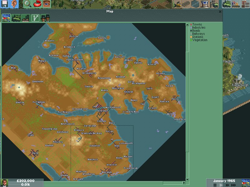Image resolution: width=250 pixels, height=187 pixels.
Task: Open towns and industries buildings icon
Action: [x=245, y=4]
